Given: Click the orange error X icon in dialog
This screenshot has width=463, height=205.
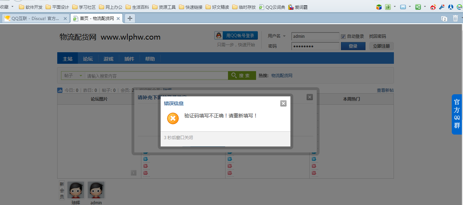Looking at the screenshot, I should (x=173, y=118).
